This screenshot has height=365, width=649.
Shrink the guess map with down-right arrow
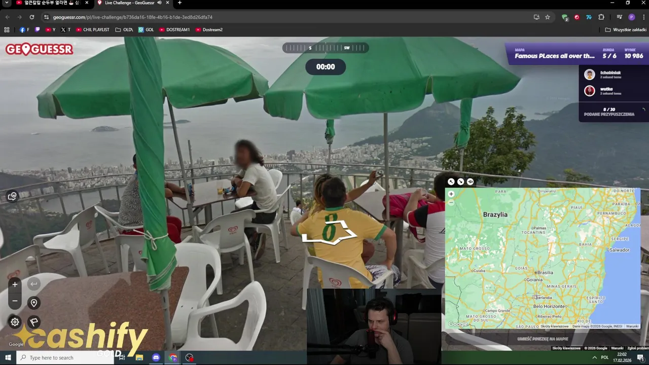pyautogui.click(x=460, y=181)
